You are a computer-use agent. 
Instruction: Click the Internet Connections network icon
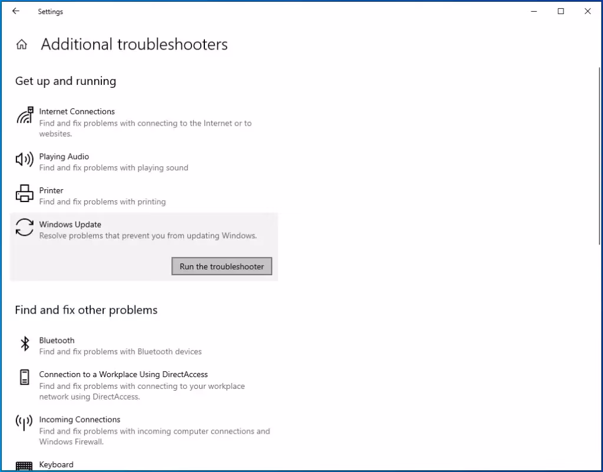(x=24, y=117)
